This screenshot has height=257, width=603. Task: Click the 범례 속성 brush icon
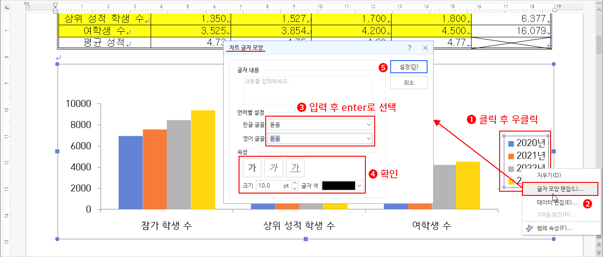tap(530, 228)
